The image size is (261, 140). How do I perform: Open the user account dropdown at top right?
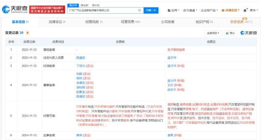tap(254, 10)
